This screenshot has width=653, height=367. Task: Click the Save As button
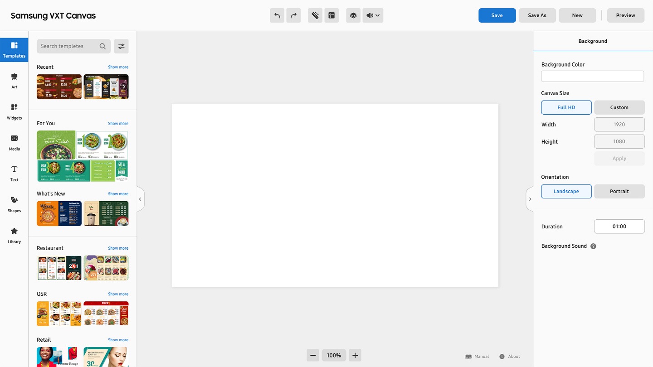tap(537, 15)
